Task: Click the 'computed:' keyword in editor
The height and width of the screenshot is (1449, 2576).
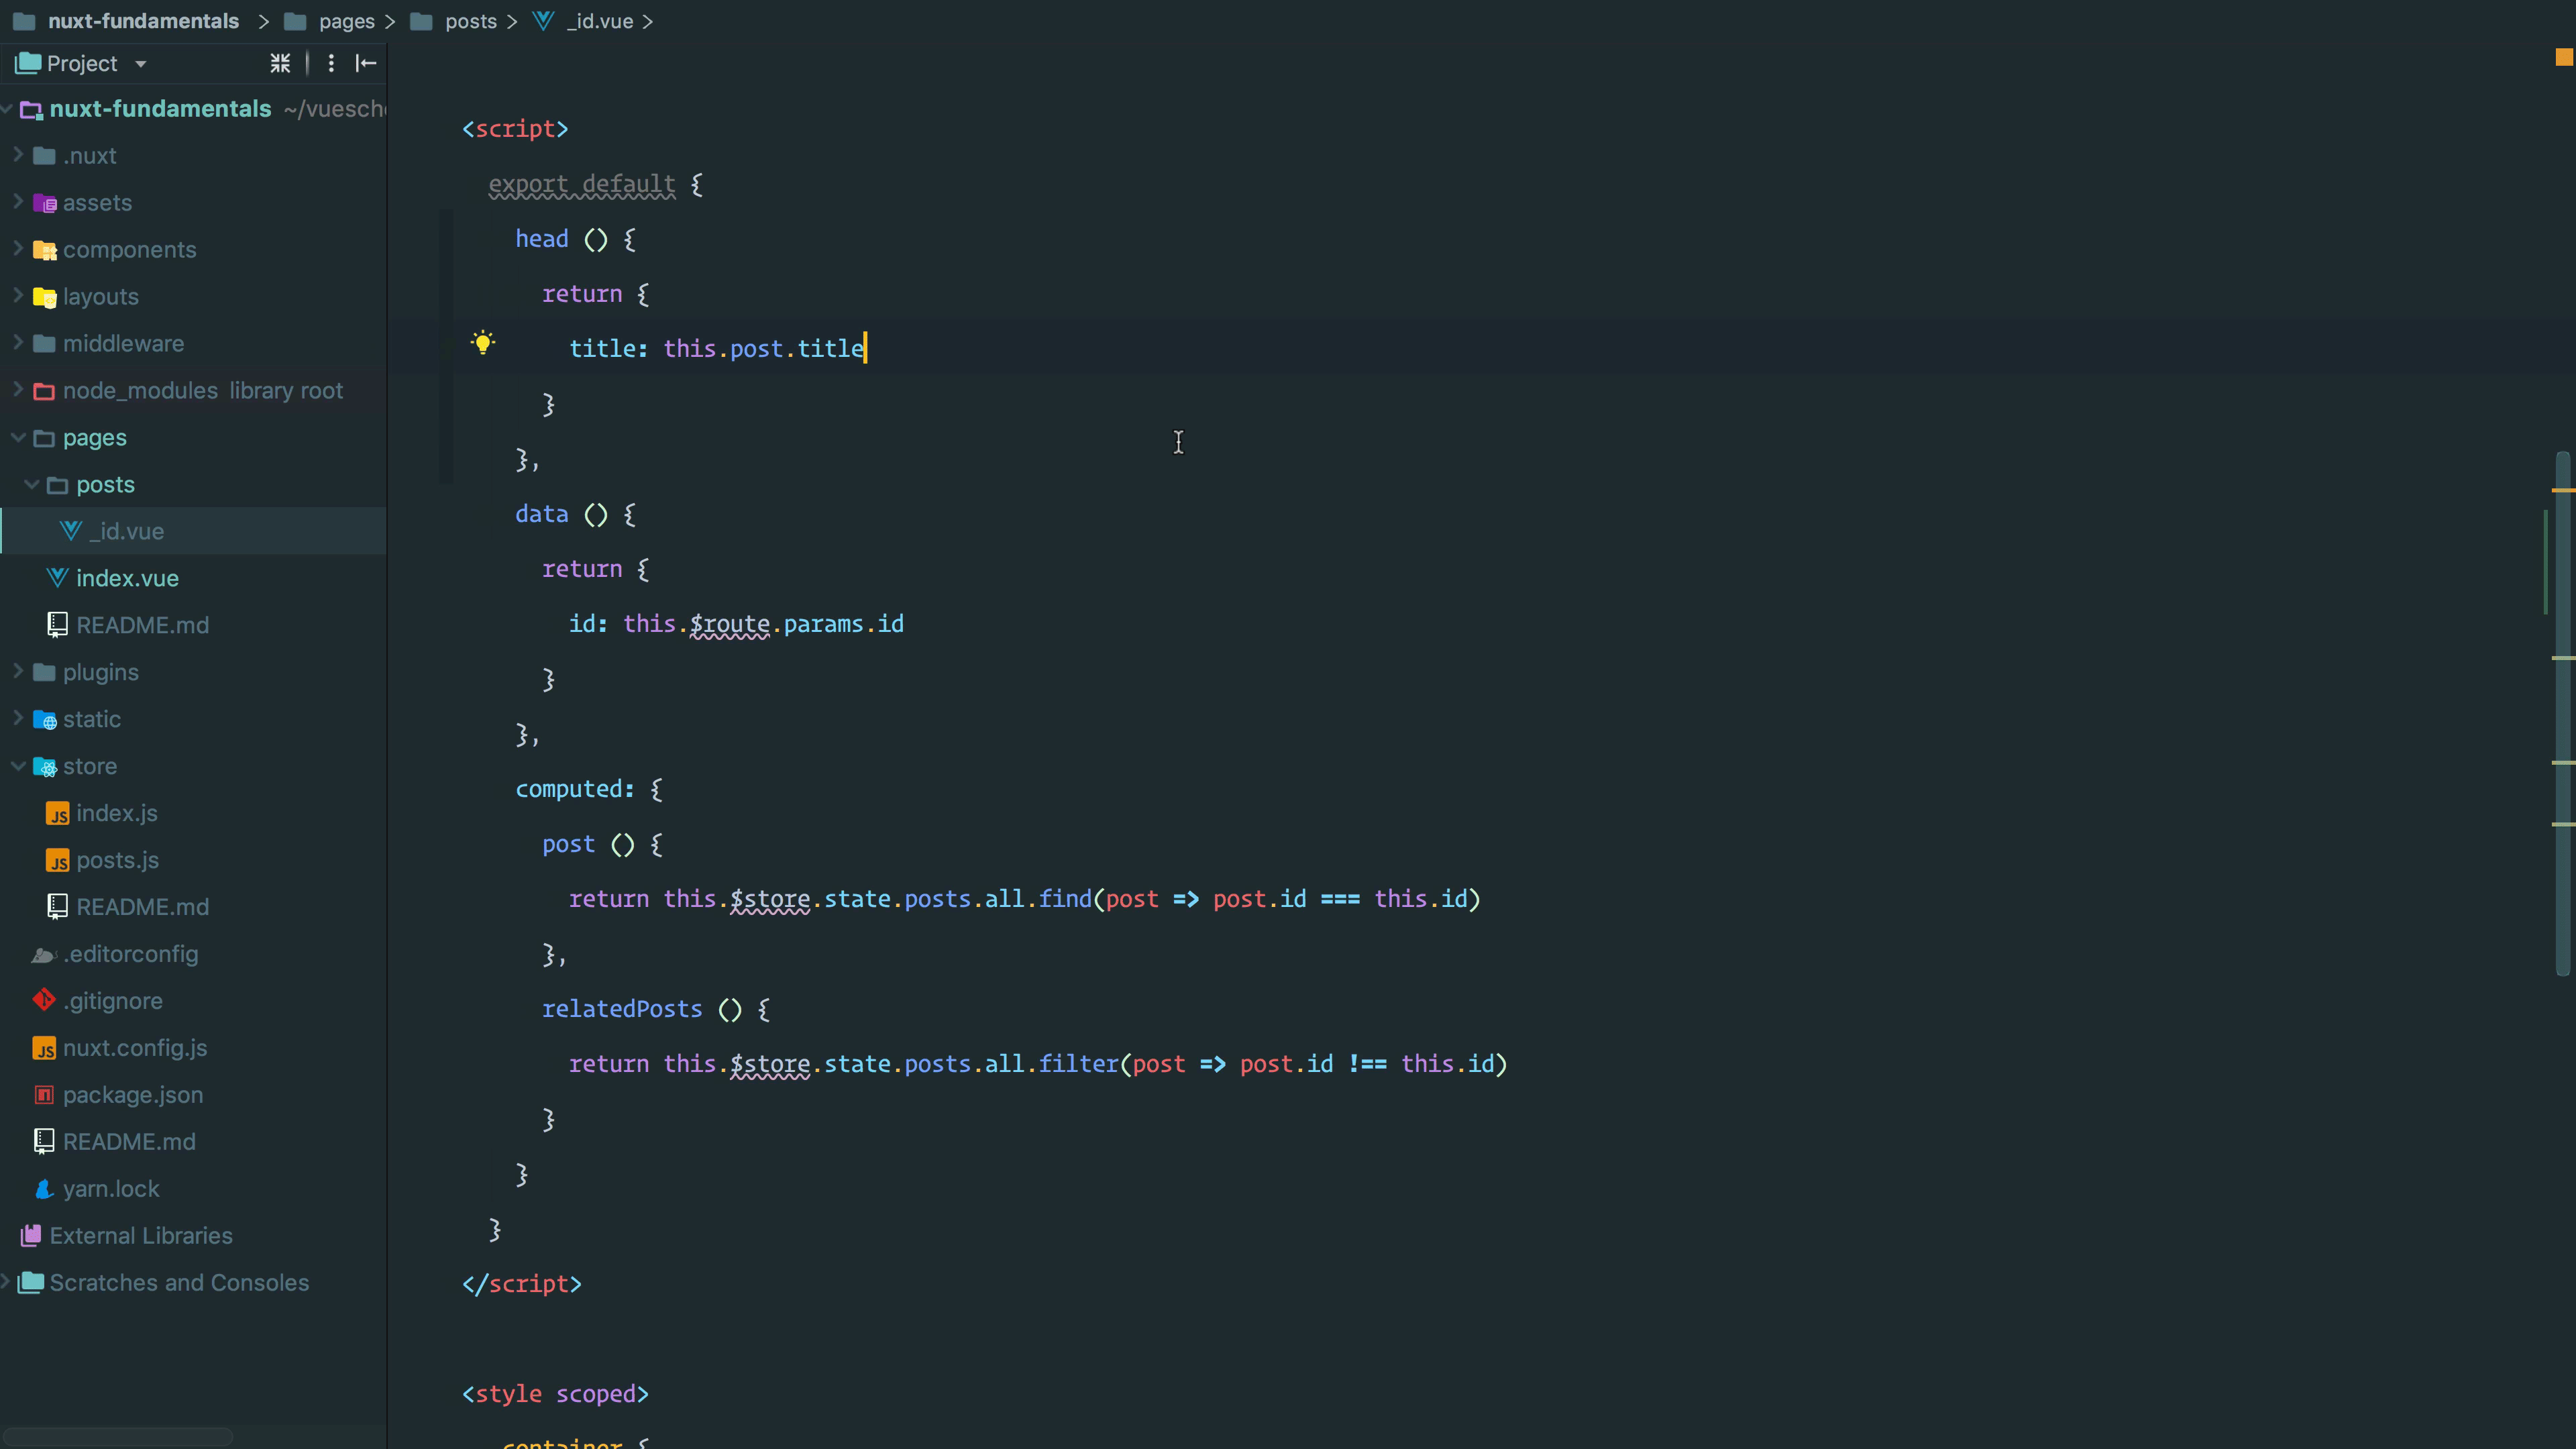Action: click(575, 789)
